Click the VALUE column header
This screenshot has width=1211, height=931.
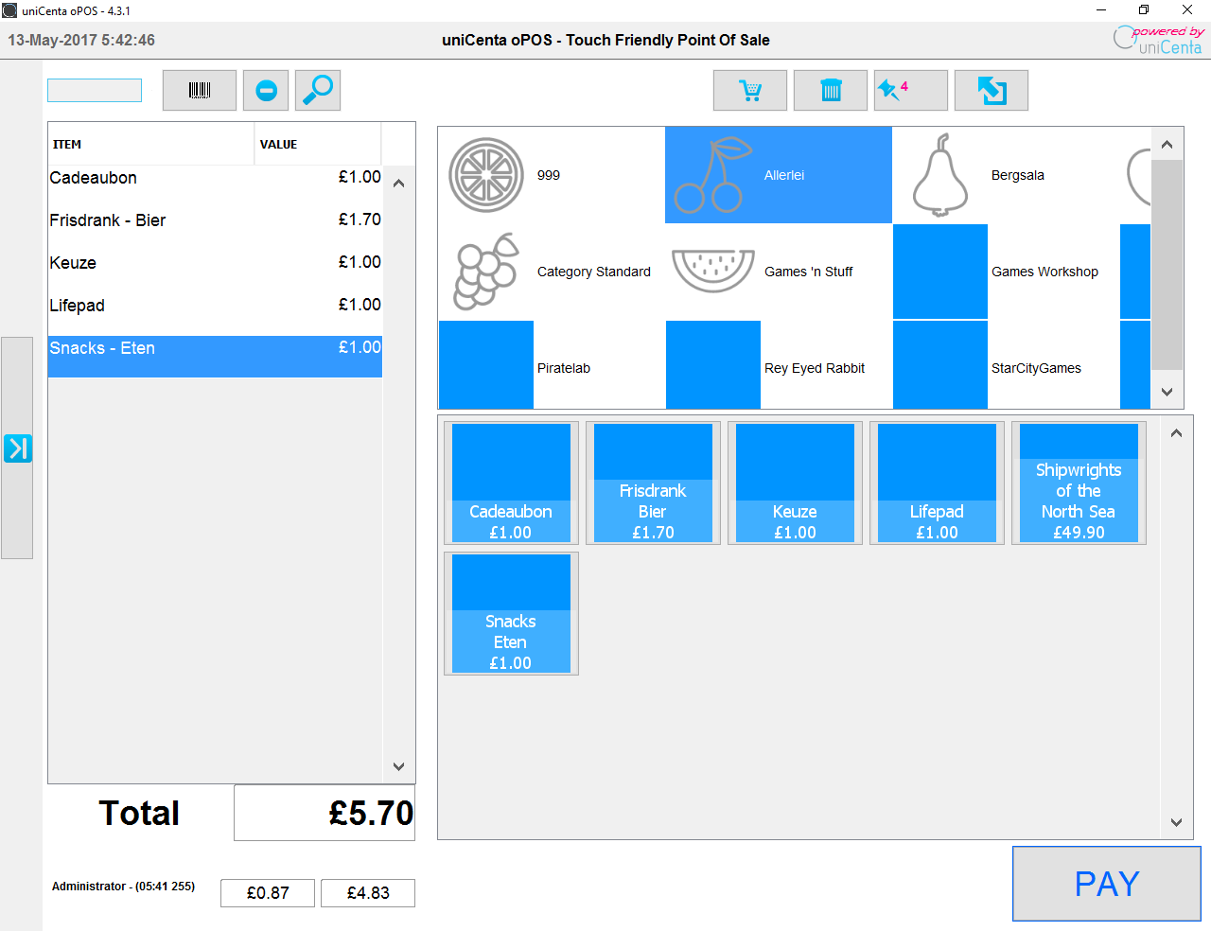click(x=318, y=144)
